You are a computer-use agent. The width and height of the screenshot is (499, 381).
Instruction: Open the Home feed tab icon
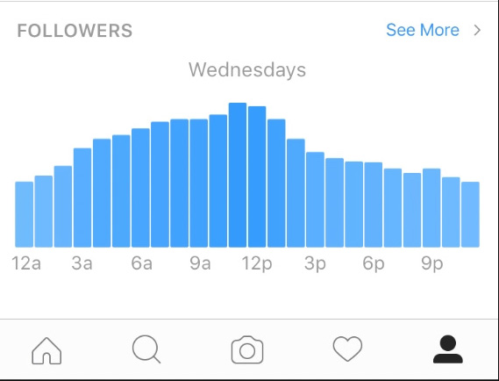tap(46, 350)
